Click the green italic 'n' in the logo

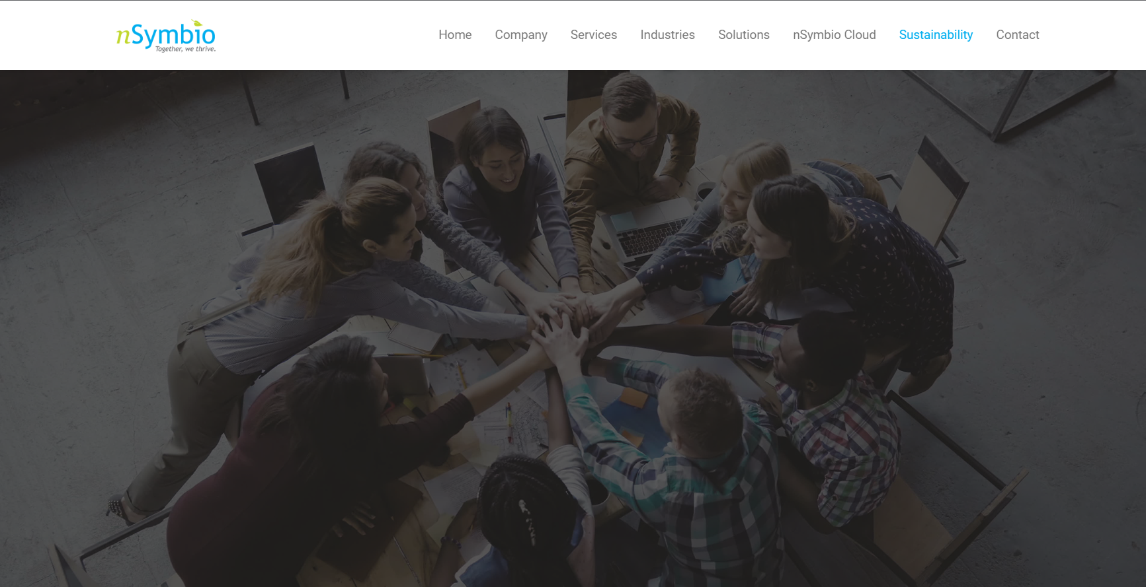pyautogui.click(x=123, y=36)
